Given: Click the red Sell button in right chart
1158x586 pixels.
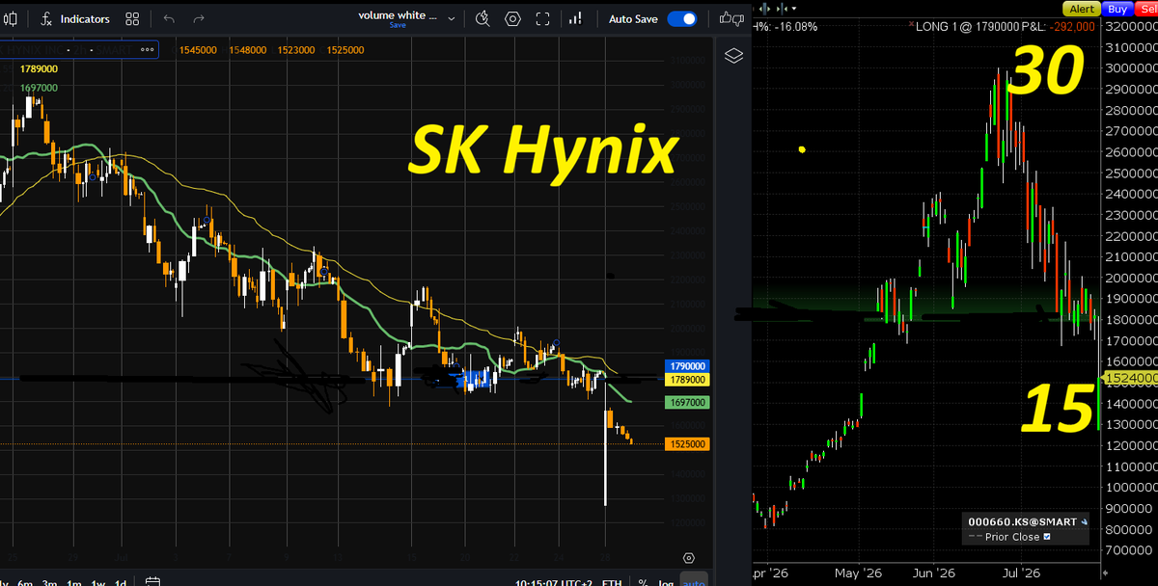Looking at the screenshot, I should coord(1147,8).
